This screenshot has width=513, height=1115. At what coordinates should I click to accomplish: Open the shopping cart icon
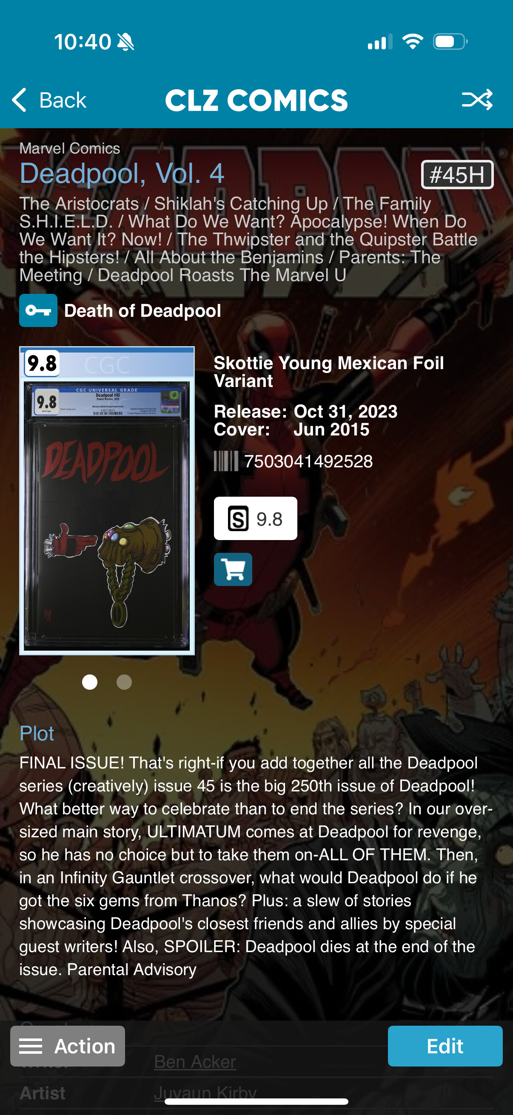(233, 569)
